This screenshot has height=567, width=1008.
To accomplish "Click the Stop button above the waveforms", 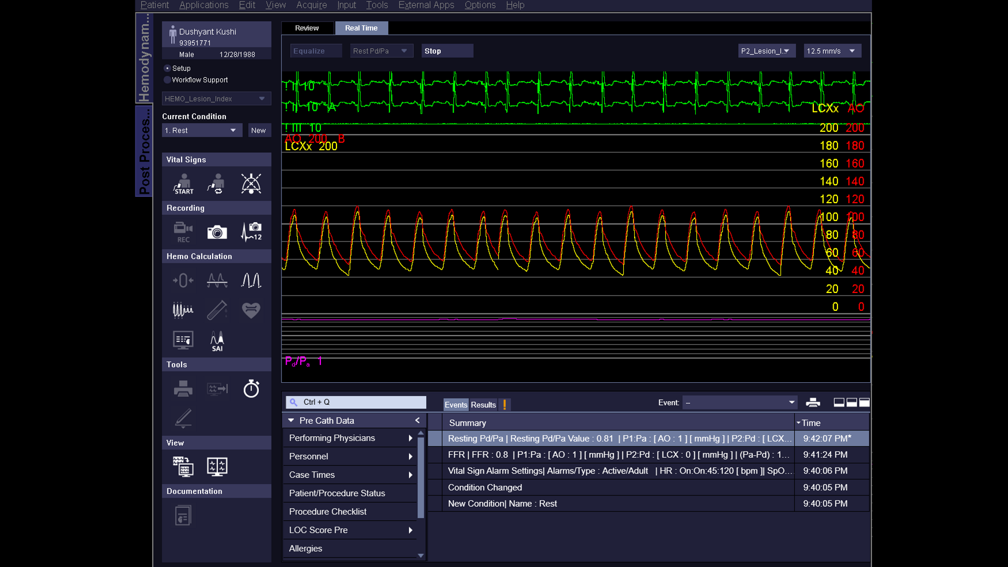I will [447, 50].
